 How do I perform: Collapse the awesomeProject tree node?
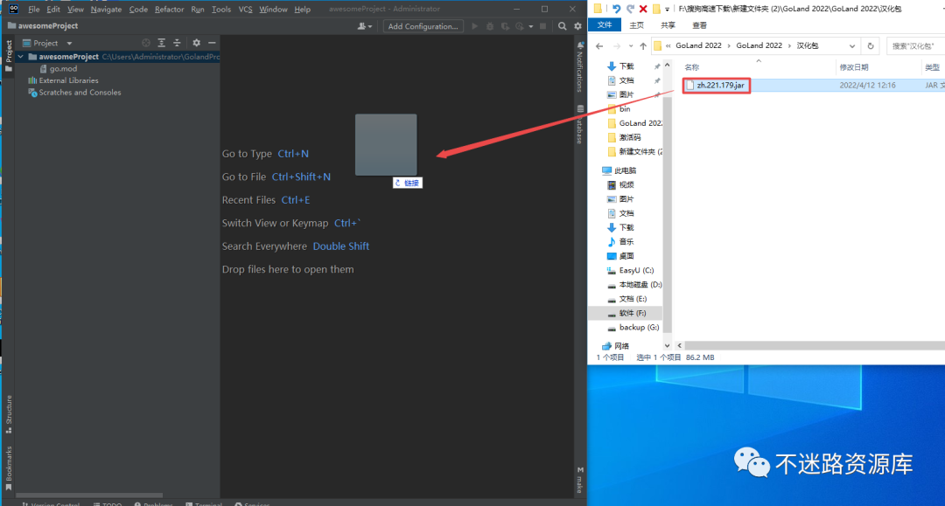point(21,57)
